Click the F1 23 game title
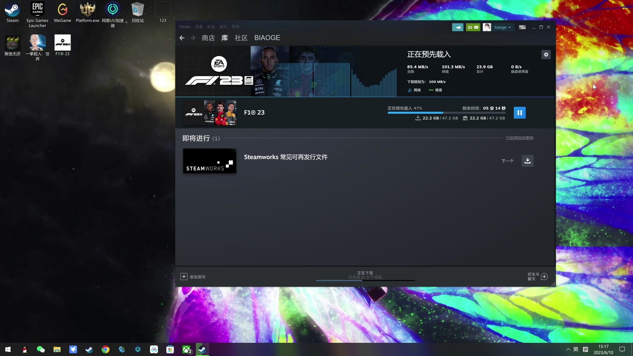The image size is (633, 356). click(x=254, y=113)
